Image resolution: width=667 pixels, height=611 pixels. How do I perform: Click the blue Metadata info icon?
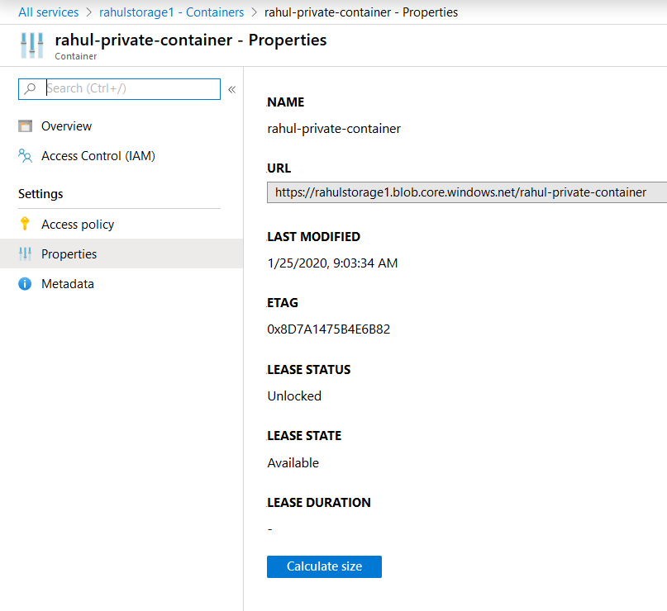click(x=25, y=284)
